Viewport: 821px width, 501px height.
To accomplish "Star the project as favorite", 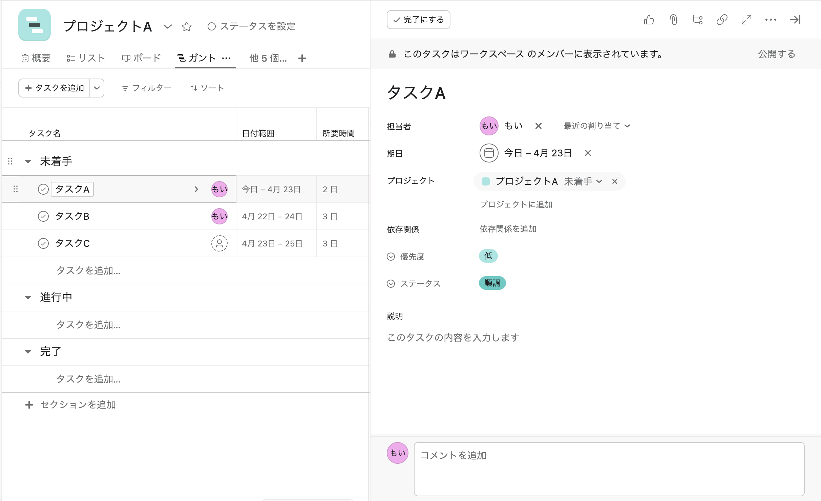I will pyautogui.click(x=187, y=26).
